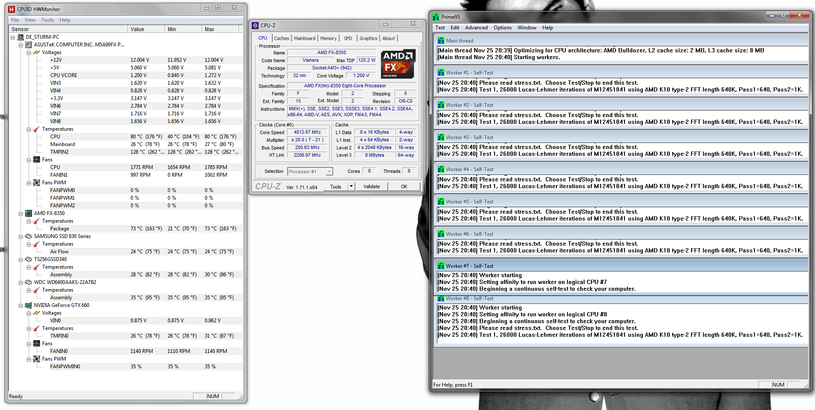The width and height of the screenshot is (815, 410).
Task: Open the Test menu in Prime95
Action: (440, 28)
